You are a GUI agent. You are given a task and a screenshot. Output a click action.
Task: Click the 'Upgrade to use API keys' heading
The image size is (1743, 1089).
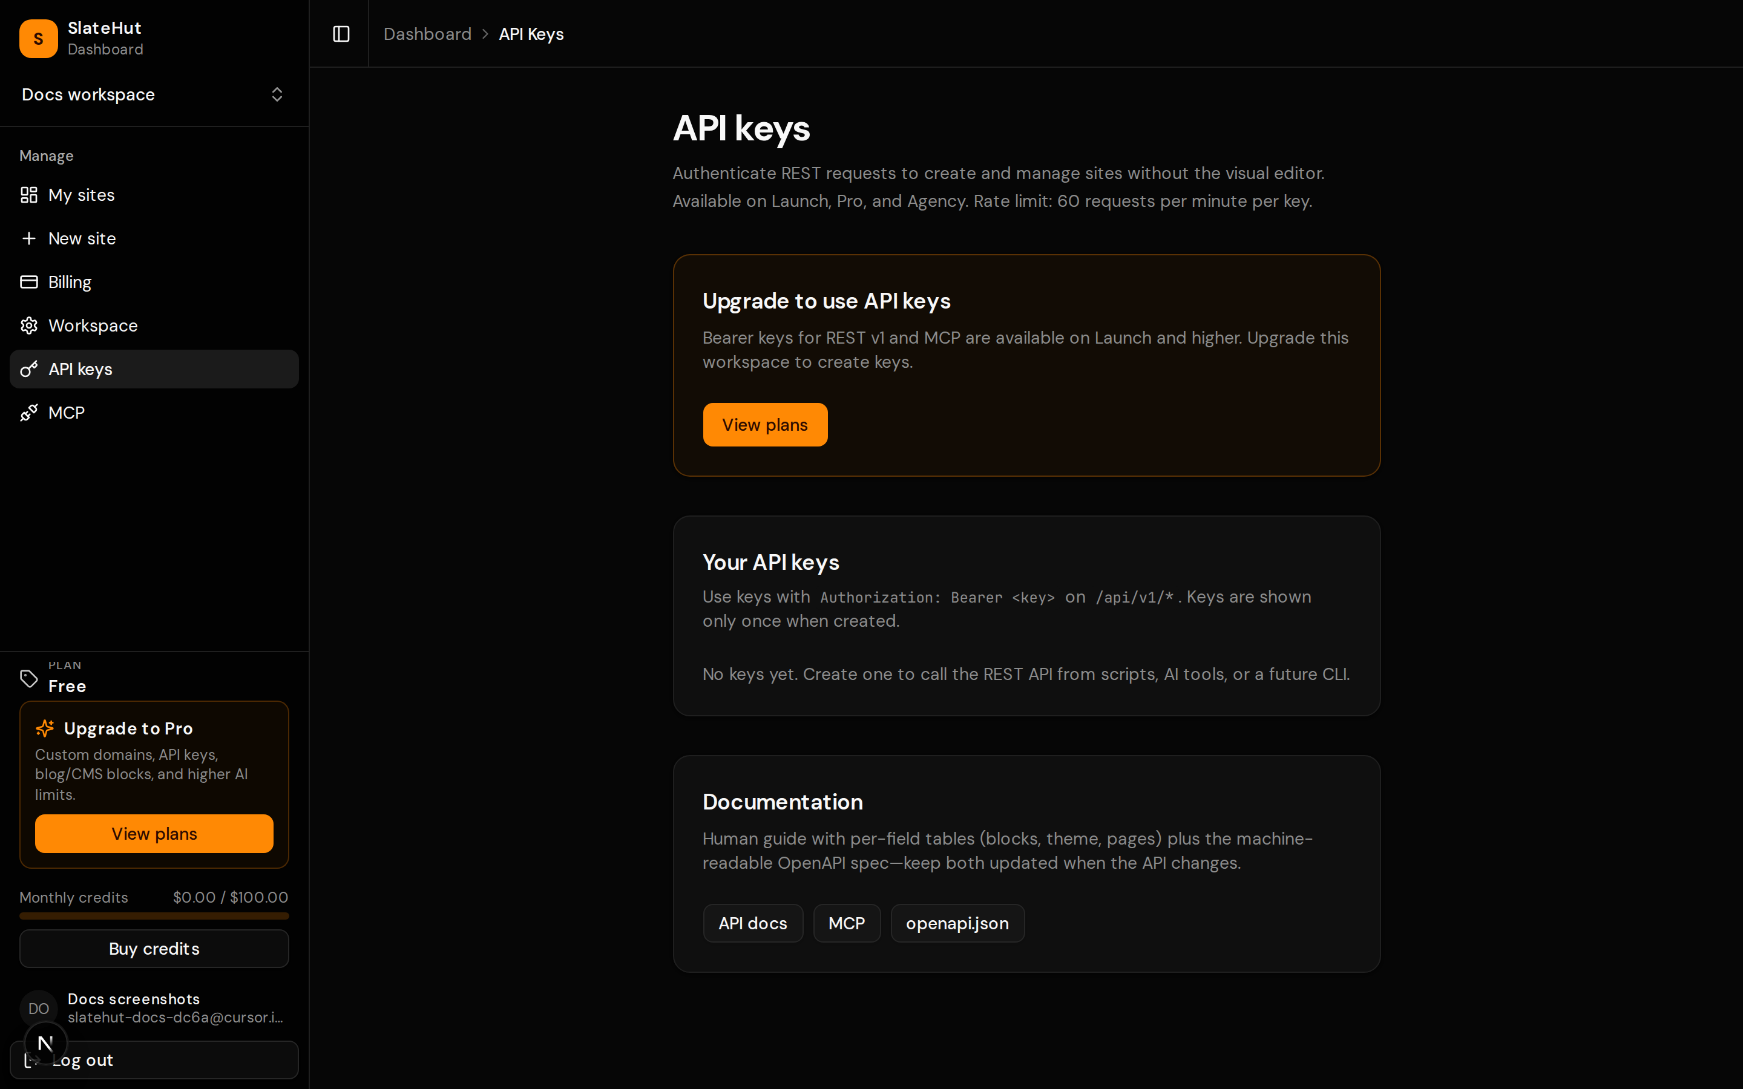click(826, 301)
